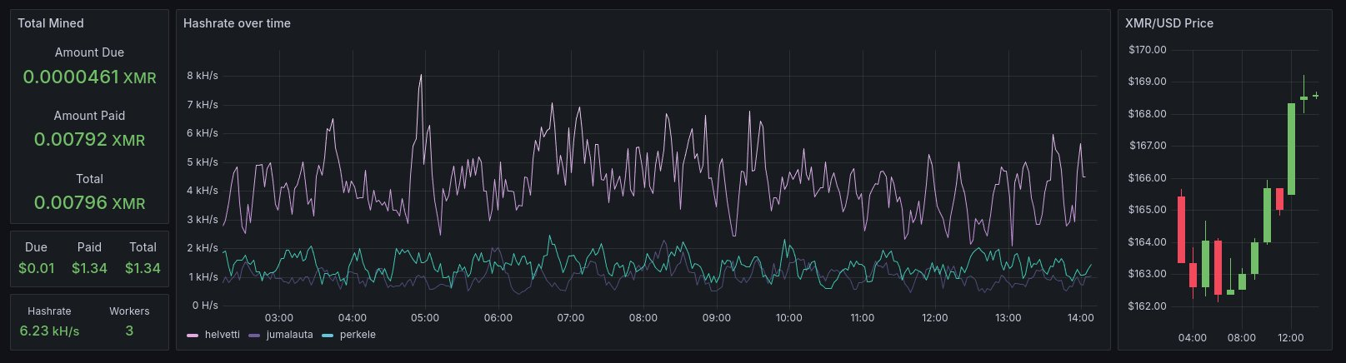
Task: Select the Amount Due value 0.0000461 XMR
Action: (89, 77)
